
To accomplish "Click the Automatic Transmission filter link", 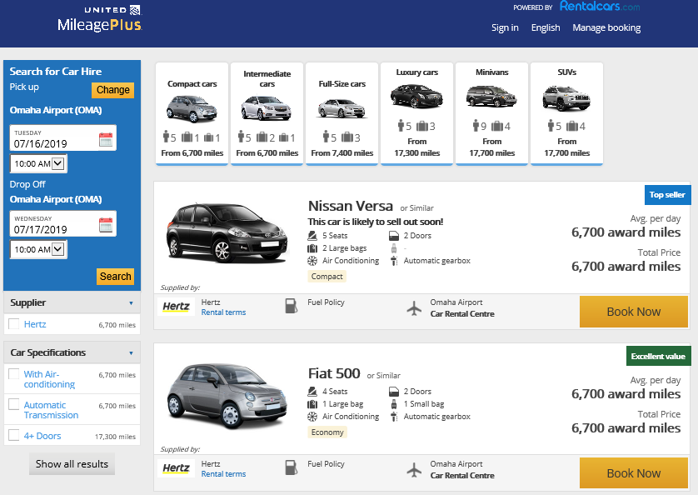I will (51, 410).
